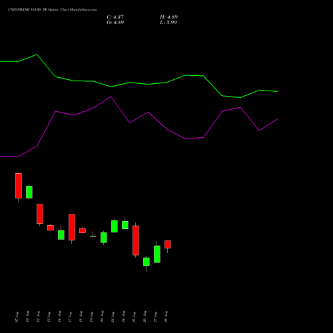The height and width of the screenshot is (333, 333).
Task: Click the close value C: 4.37
Action: [115, 17]
